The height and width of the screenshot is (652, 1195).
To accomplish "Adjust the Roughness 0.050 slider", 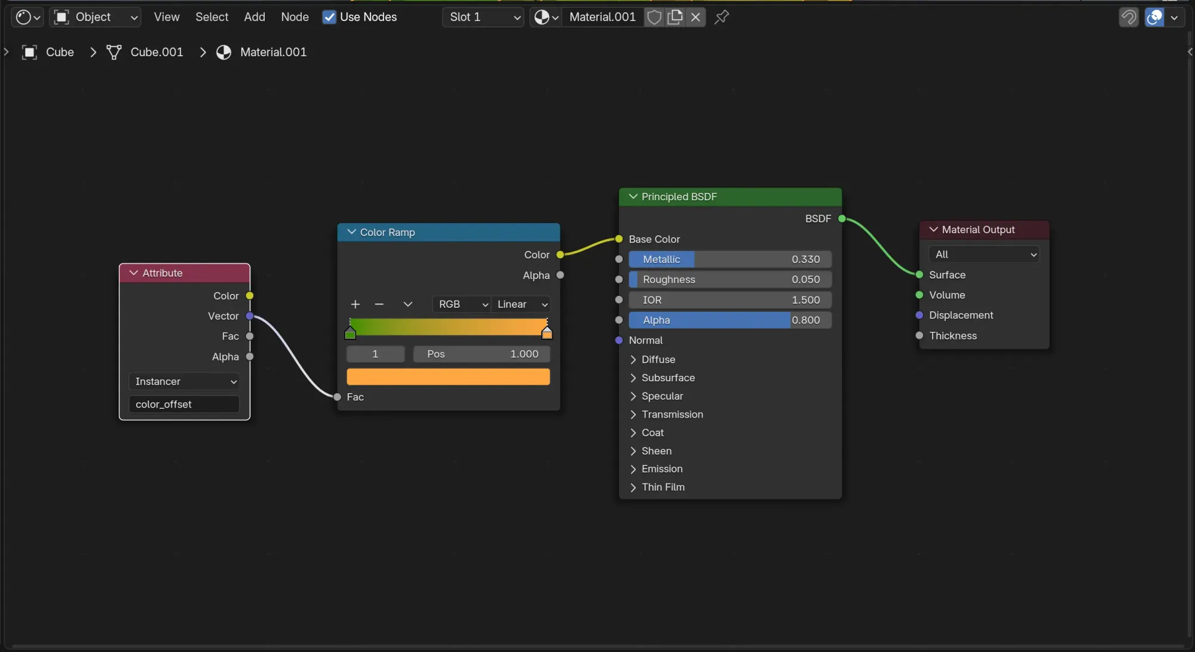I will pos(730,279).
